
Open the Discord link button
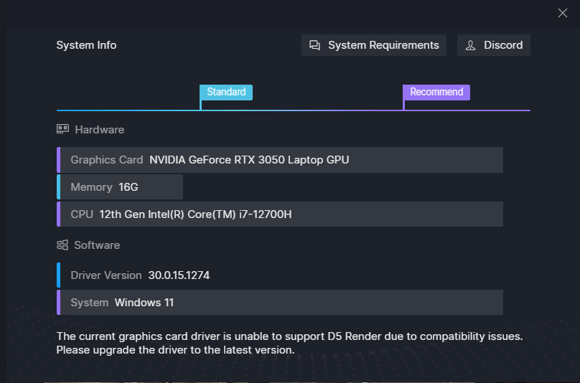[x=493, y=45]
